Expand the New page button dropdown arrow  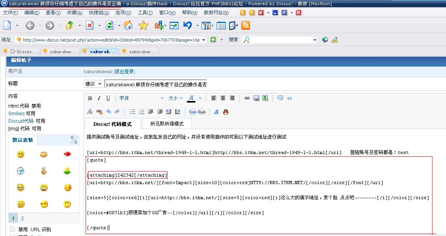point(17,26)
